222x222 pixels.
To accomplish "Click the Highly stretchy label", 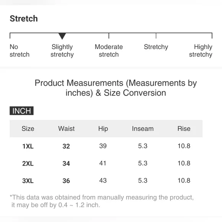I will [x=201, y=51].
